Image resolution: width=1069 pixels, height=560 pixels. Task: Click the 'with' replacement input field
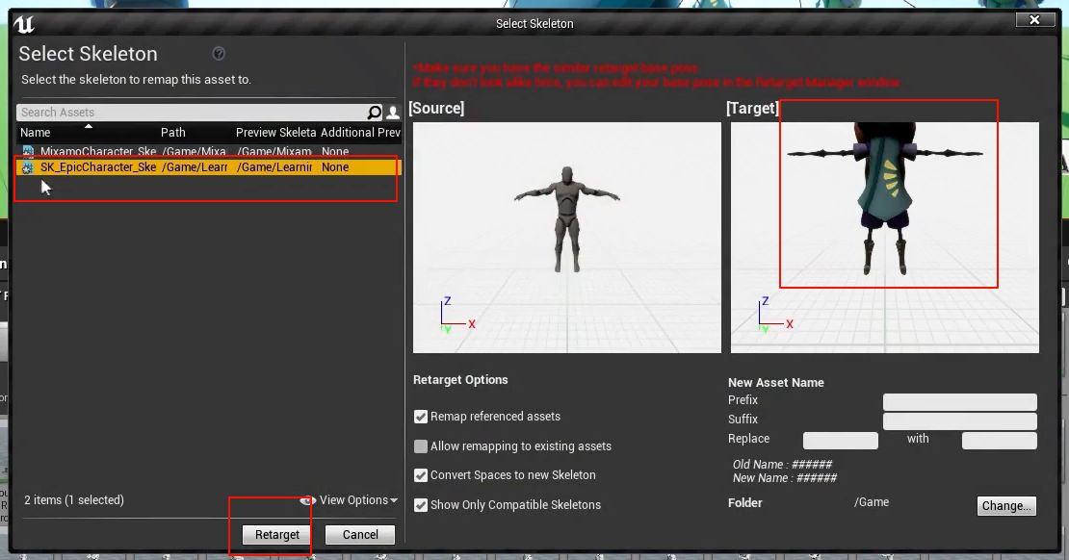[1000, 440]
